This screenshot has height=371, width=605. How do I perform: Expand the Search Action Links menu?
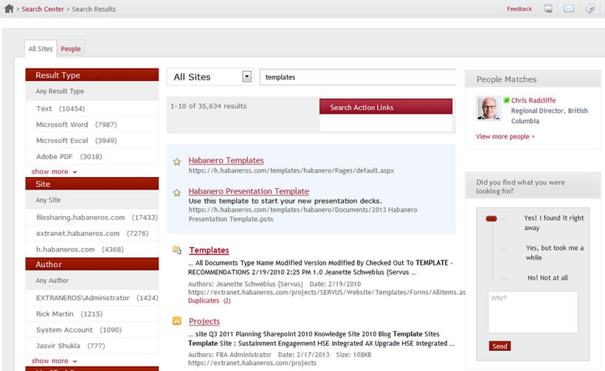386,107
